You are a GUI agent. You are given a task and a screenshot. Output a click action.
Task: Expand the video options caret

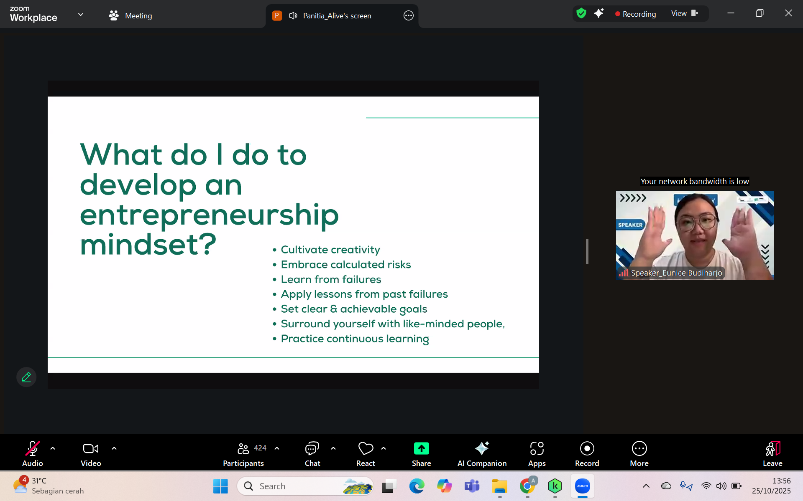tap(114, 448)
